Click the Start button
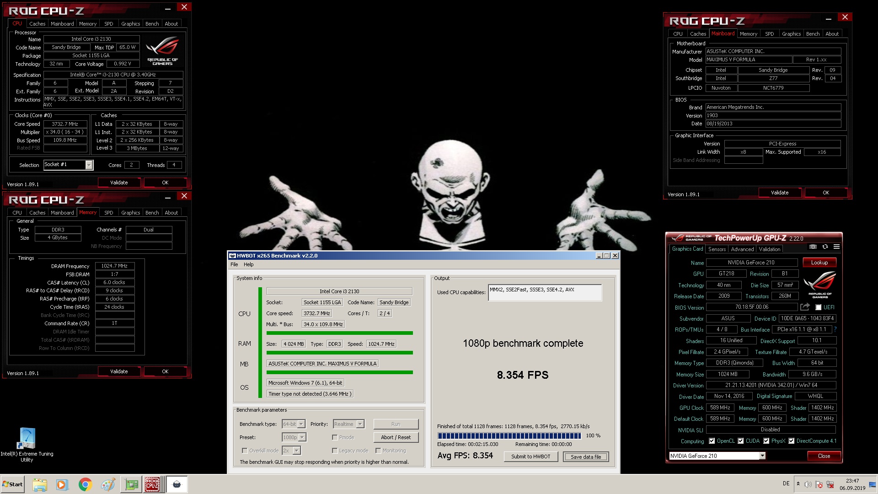Screen dimensions: 878x494 (12, 484)
